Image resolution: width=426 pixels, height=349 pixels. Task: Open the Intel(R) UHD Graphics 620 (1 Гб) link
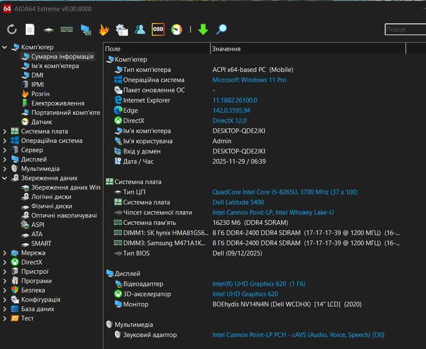tap(259, 284)
